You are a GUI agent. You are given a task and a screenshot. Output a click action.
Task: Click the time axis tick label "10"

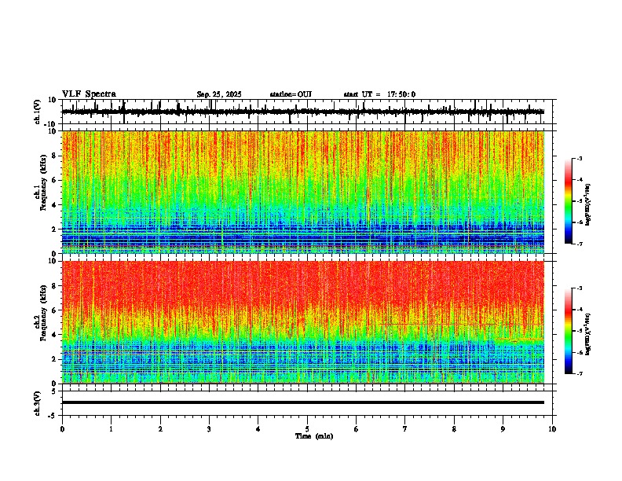[x=552, y=429]
